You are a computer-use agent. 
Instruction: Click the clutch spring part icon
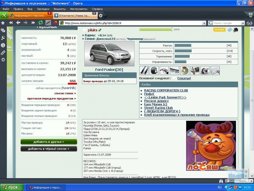[x=195, y=70]
